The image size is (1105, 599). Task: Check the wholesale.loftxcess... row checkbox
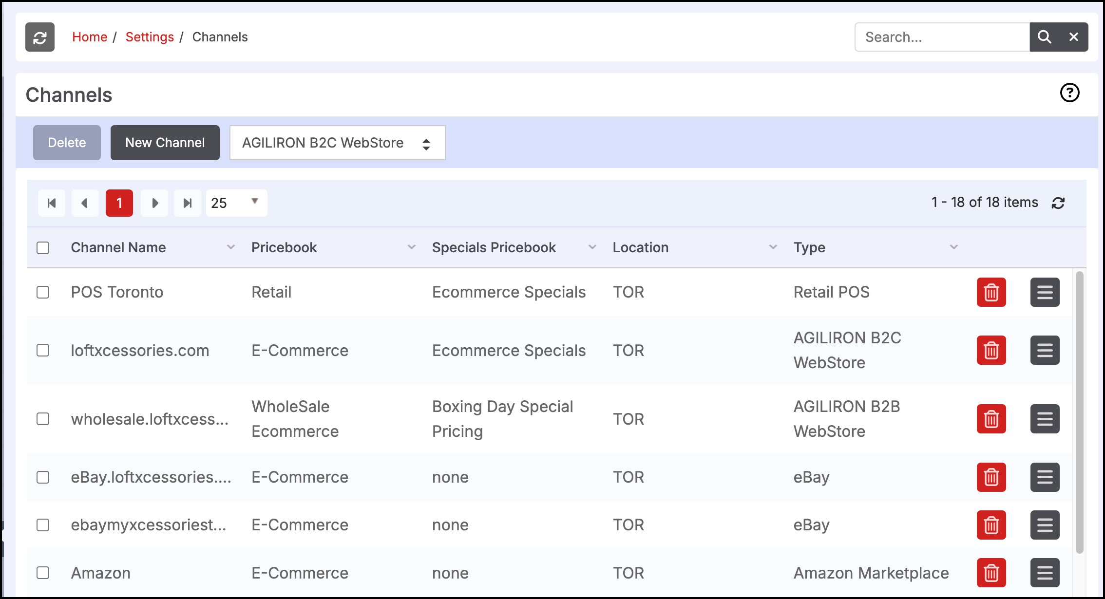tap(43, 419)
